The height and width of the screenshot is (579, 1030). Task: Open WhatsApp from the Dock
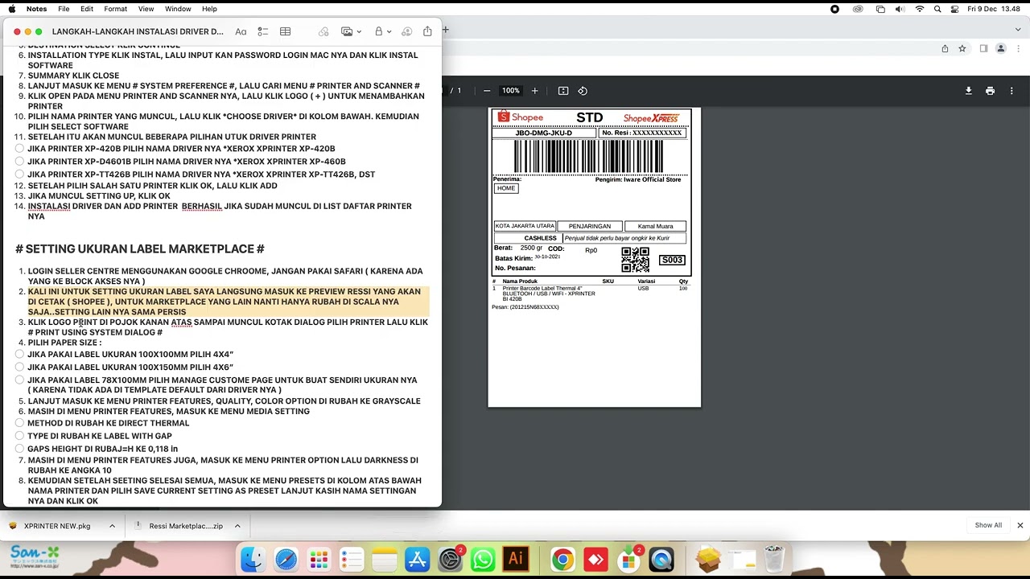point(483,559)
